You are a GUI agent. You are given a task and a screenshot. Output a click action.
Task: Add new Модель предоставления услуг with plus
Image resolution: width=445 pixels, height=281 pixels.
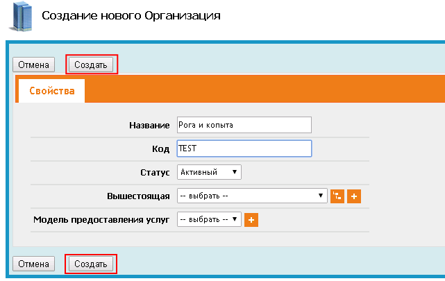pyautogui.click(x=251, y=220)
